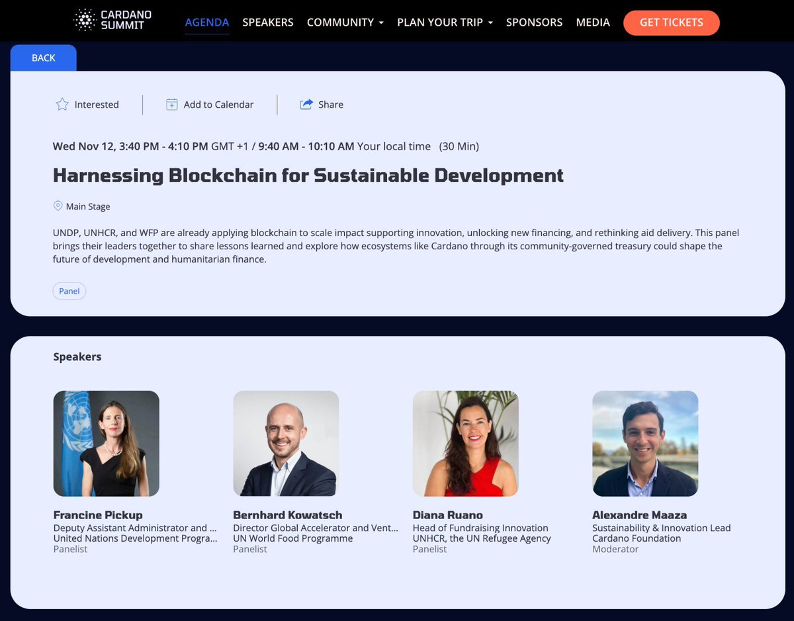Click Add to Calendar text
This screenshot has height=621, width=794.
click(x=218, y=104)
